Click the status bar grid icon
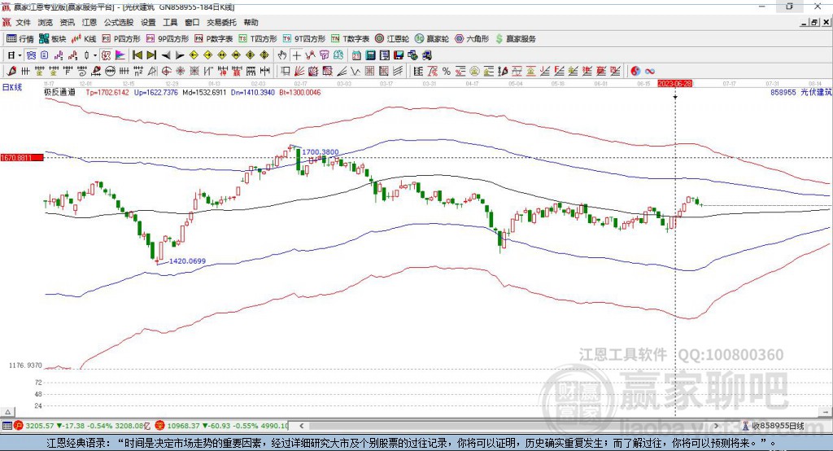Viewport: 833px width, 451px height. point(7,426)
